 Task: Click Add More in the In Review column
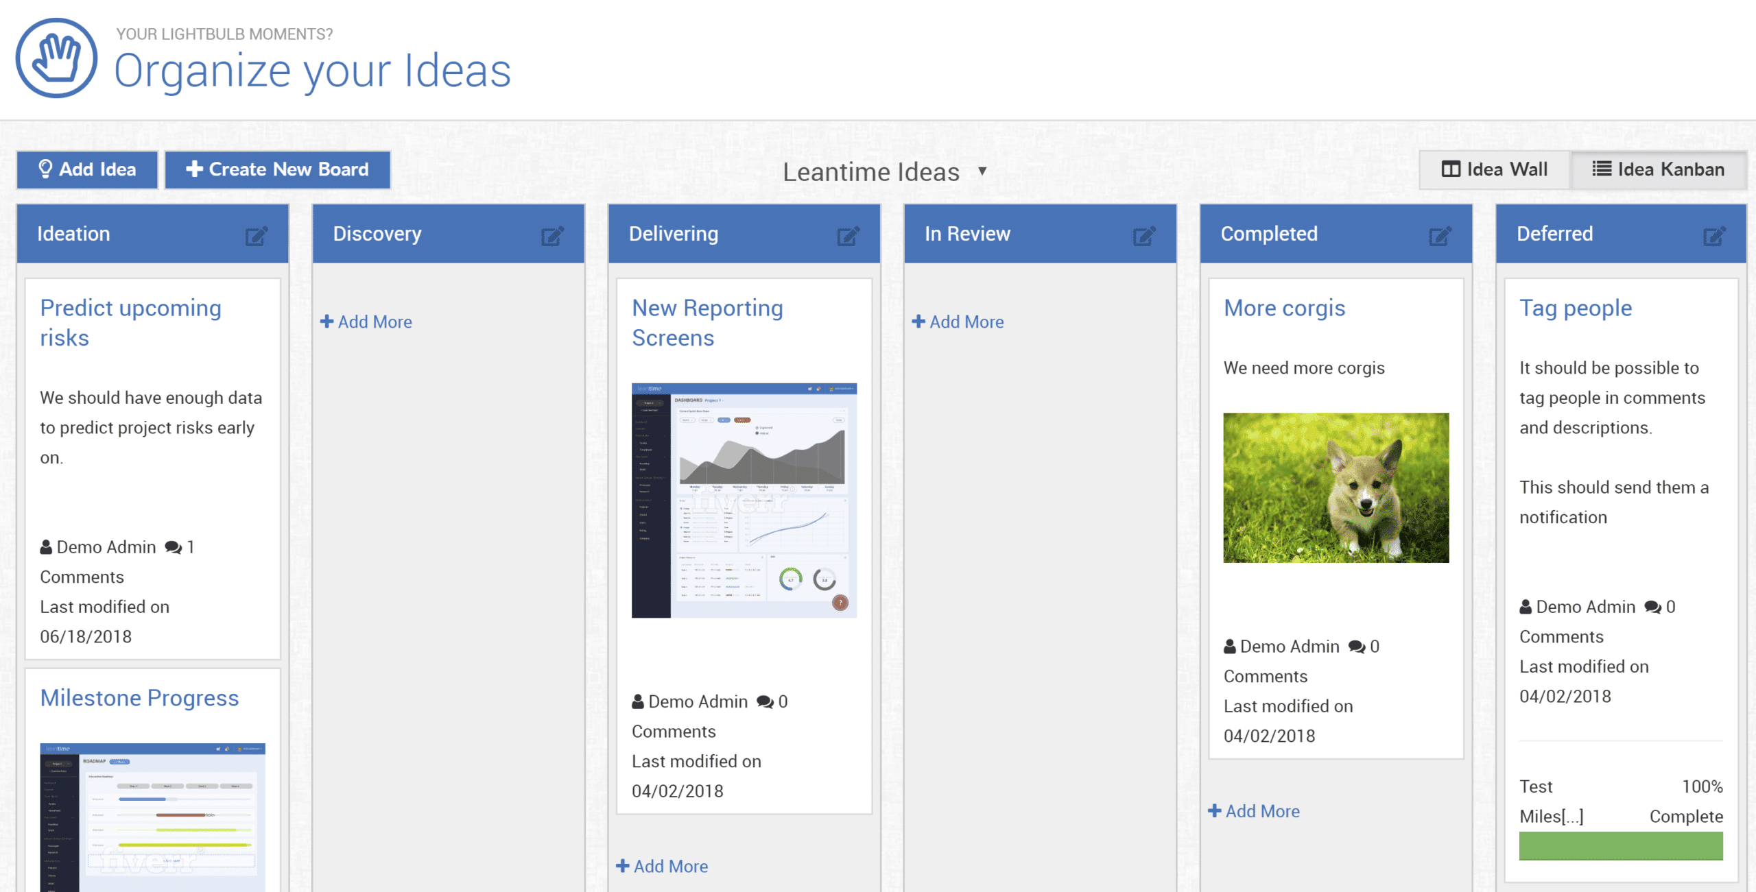click(958, 322)
